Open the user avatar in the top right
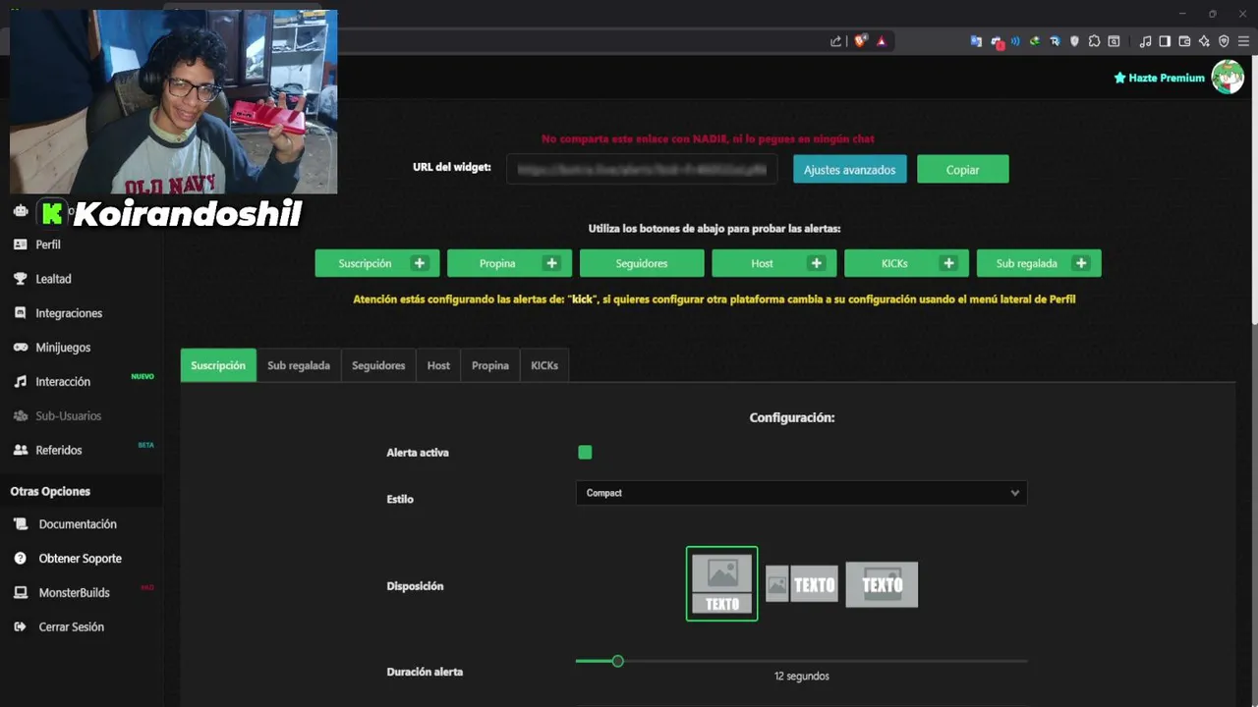The width and height of the screenshot is (1258, 707). (1228, 77)
